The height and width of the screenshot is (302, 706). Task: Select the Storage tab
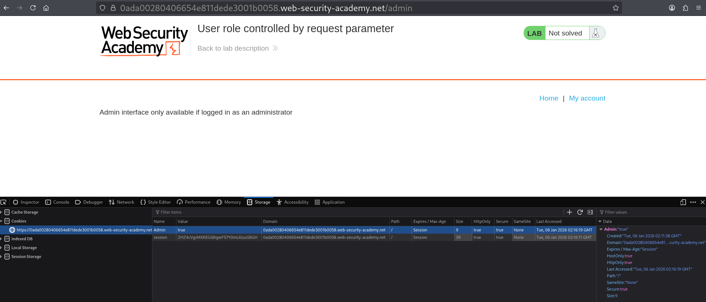pos(259,202)
